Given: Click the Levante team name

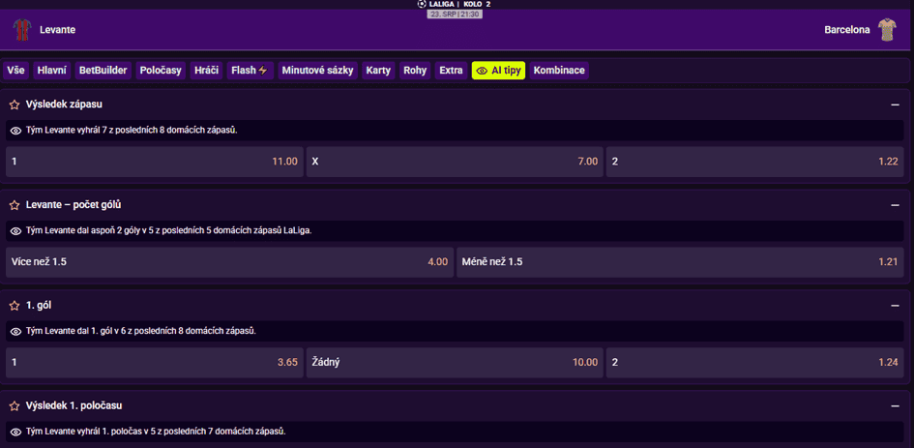Looking at the screenshot, I should pos(58,30).
